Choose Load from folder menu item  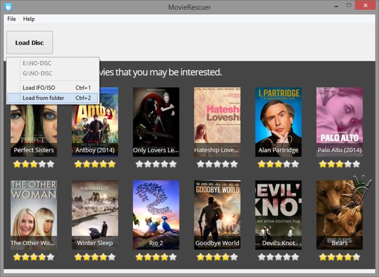(x=53, y=98)
